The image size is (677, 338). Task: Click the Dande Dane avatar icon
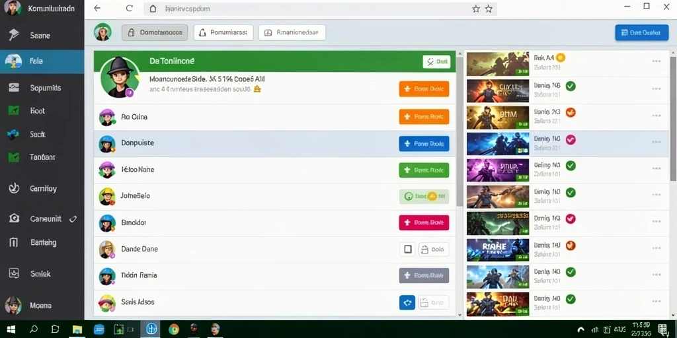point(106,249)
